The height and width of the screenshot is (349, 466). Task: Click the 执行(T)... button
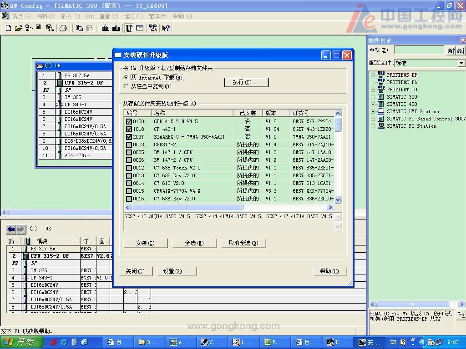246,82
